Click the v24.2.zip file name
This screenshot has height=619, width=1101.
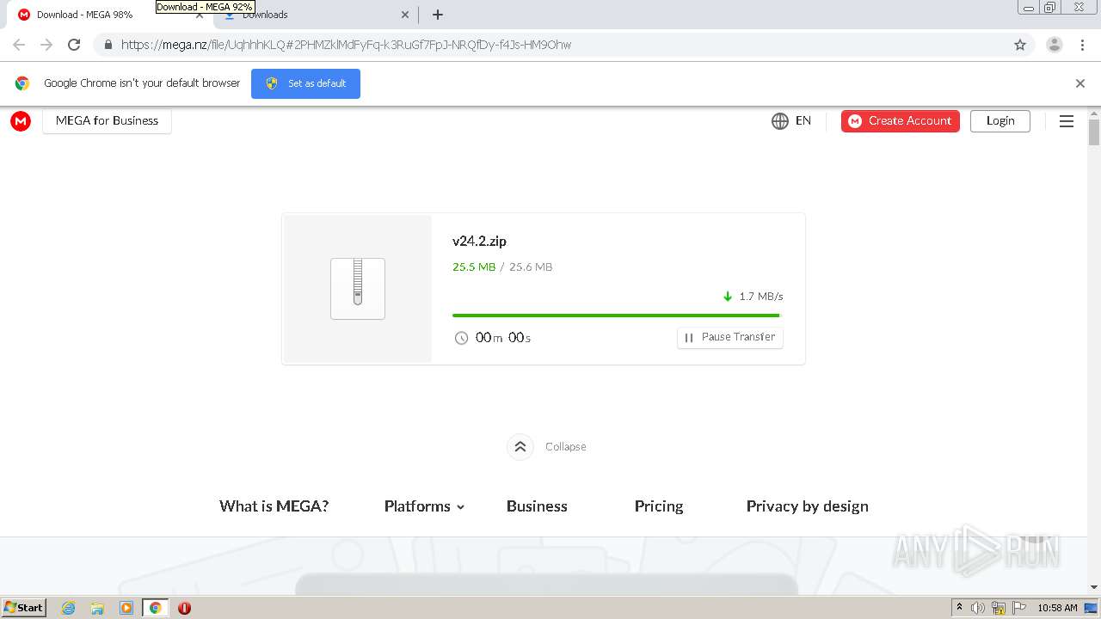click(x=479, y=242)
